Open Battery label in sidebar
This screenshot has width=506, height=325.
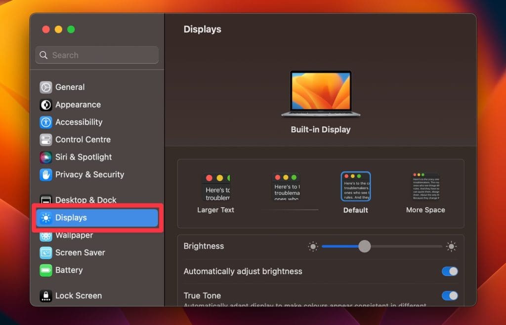tap(69, 270)
